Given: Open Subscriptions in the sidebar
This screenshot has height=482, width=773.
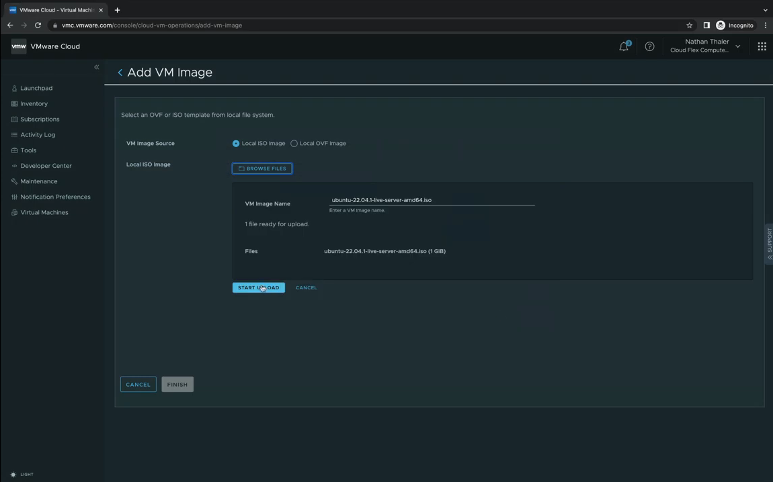Looking at the screenshot, I should pos(40,119).
